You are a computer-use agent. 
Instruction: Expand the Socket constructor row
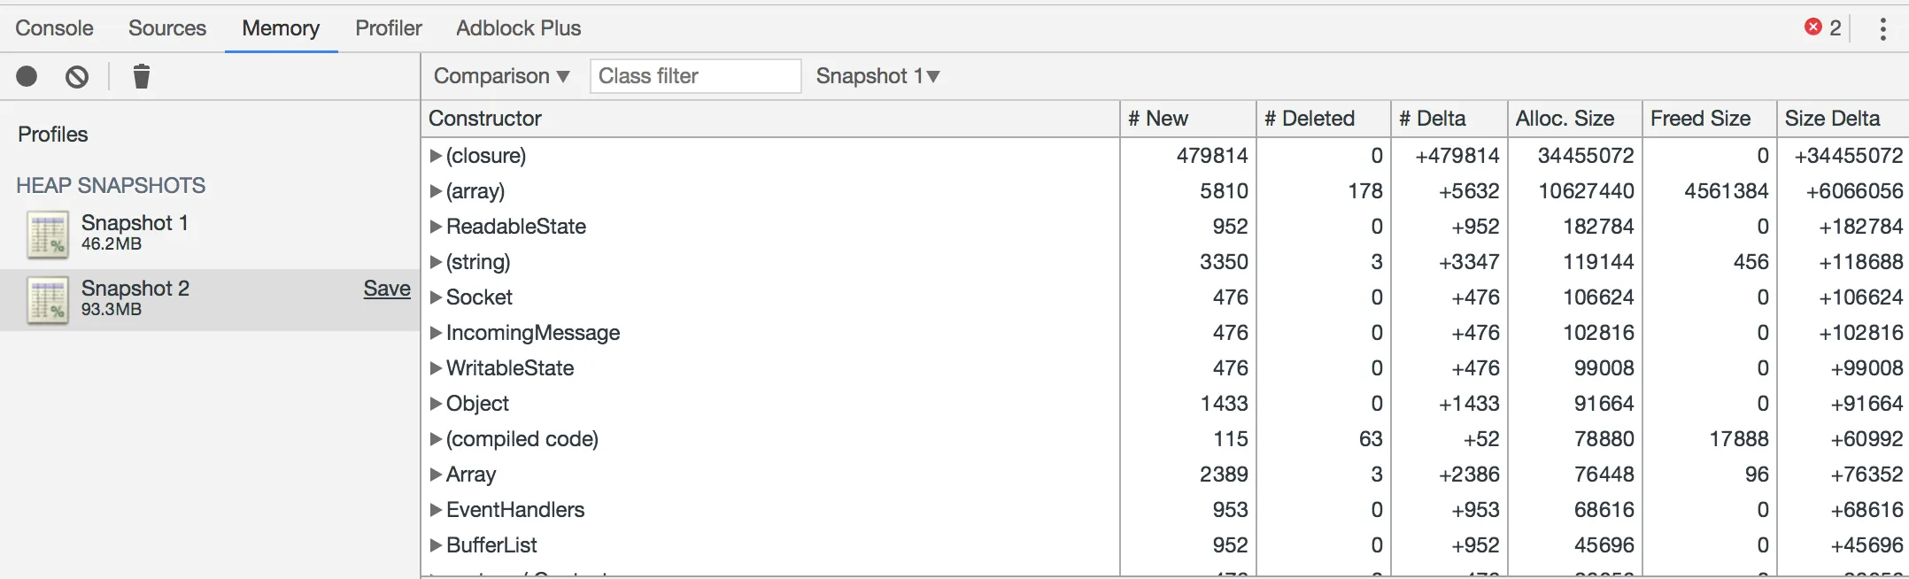(436, 297)
